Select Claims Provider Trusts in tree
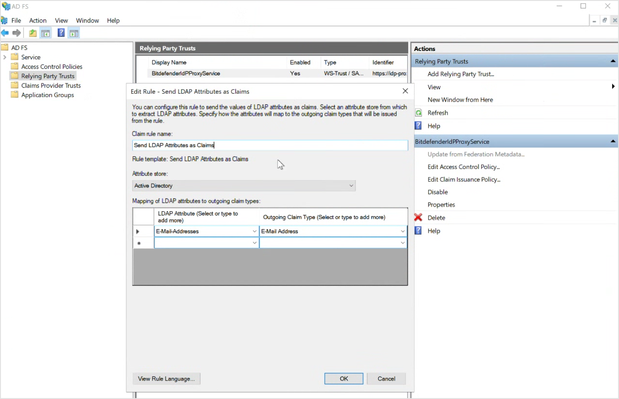This screenshot has height=399, width=619. (51, 86)
